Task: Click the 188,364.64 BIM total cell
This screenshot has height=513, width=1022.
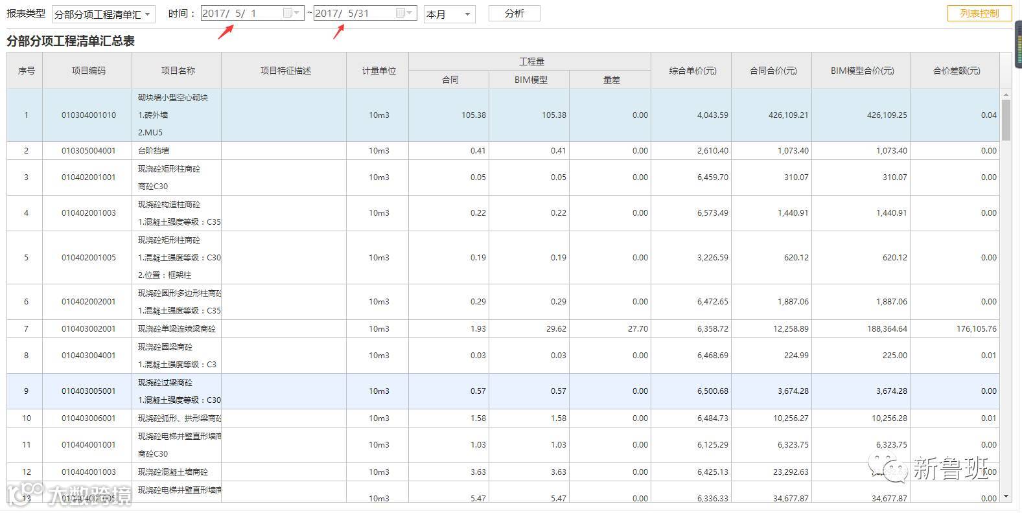Action: point(862,329)
